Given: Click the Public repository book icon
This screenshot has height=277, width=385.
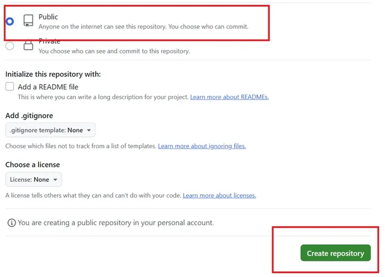Looking at the screenshot, I should tap(28, 21).
